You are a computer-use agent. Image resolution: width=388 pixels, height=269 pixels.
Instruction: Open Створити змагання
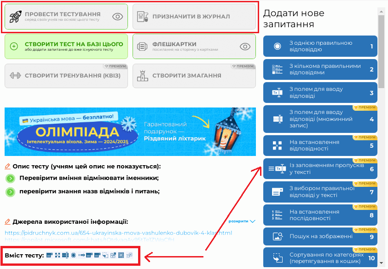pos(194,76)
